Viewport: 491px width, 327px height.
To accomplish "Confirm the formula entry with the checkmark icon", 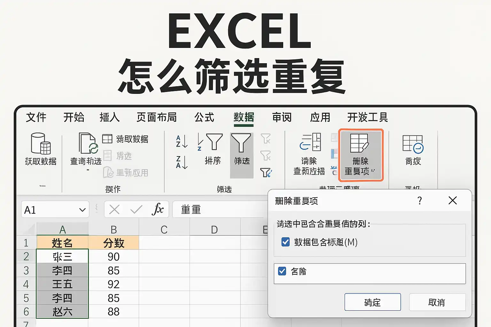I will click(x=136, y=209).
